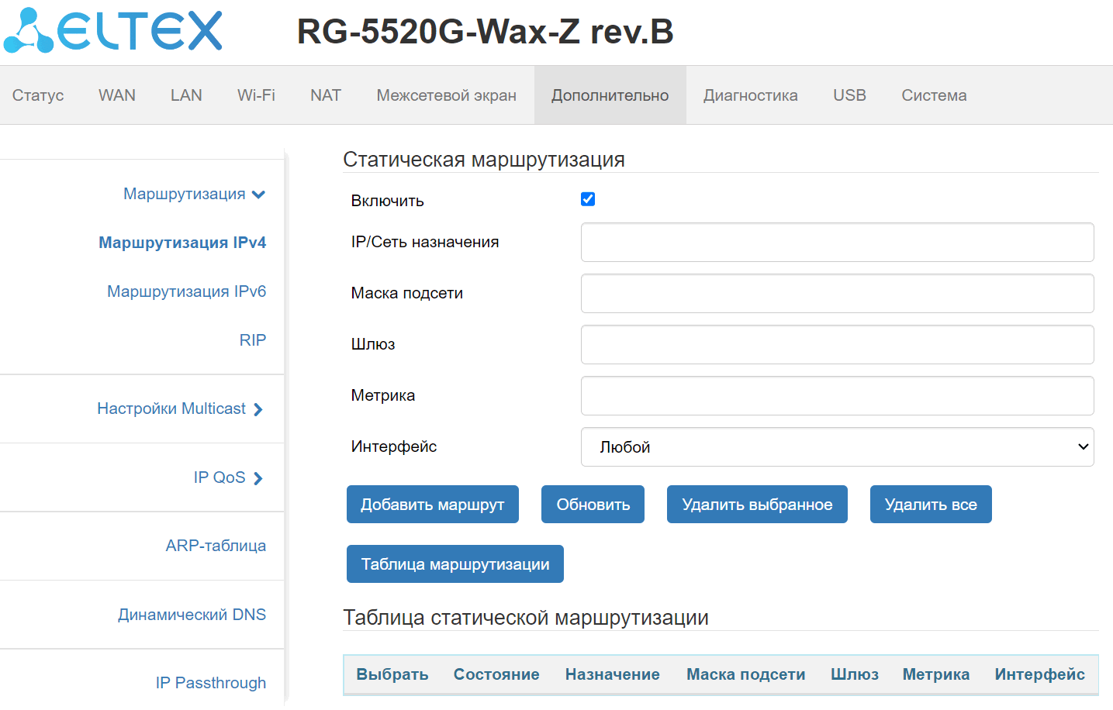Viewport: 1113px width, 710px height.
Task: Open the Межсетевой экран tab
Action: pos(447,95)
